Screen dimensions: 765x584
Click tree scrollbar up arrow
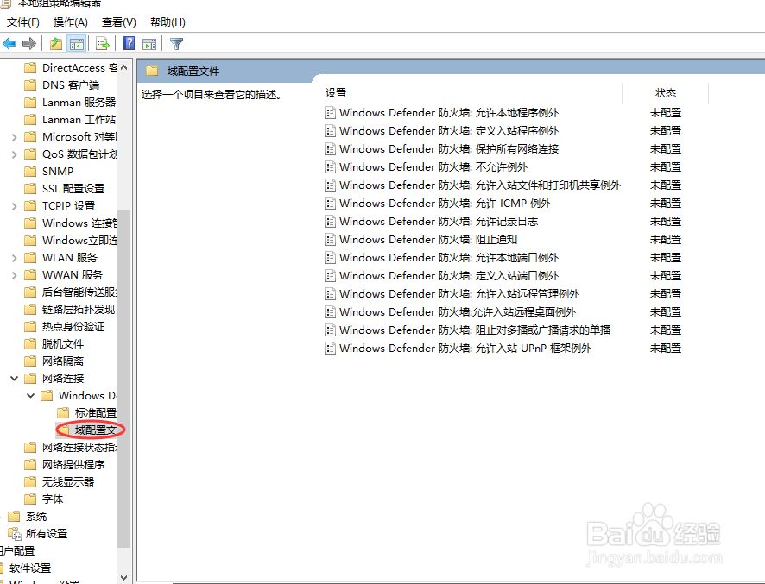pyautogui.click(x=124, y=68)
